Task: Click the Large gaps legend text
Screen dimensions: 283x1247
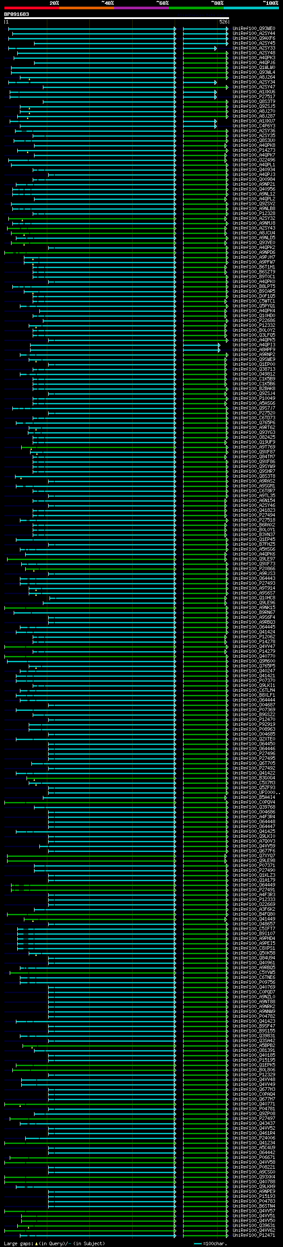Action: (54, 1243)
